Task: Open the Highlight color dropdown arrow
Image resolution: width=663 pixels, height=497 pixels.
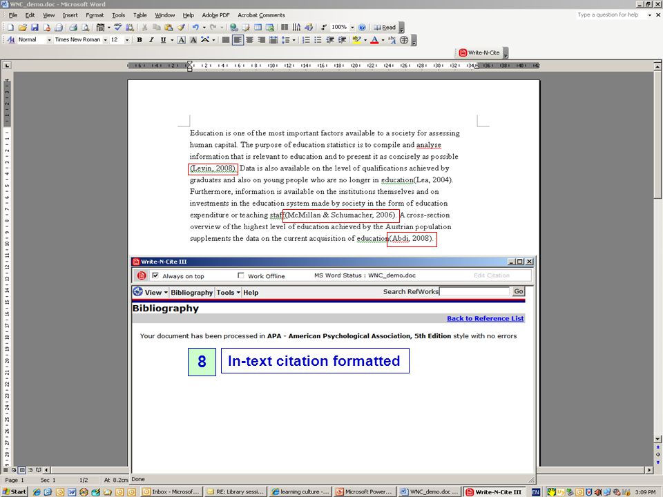Action: coord(365,40)
